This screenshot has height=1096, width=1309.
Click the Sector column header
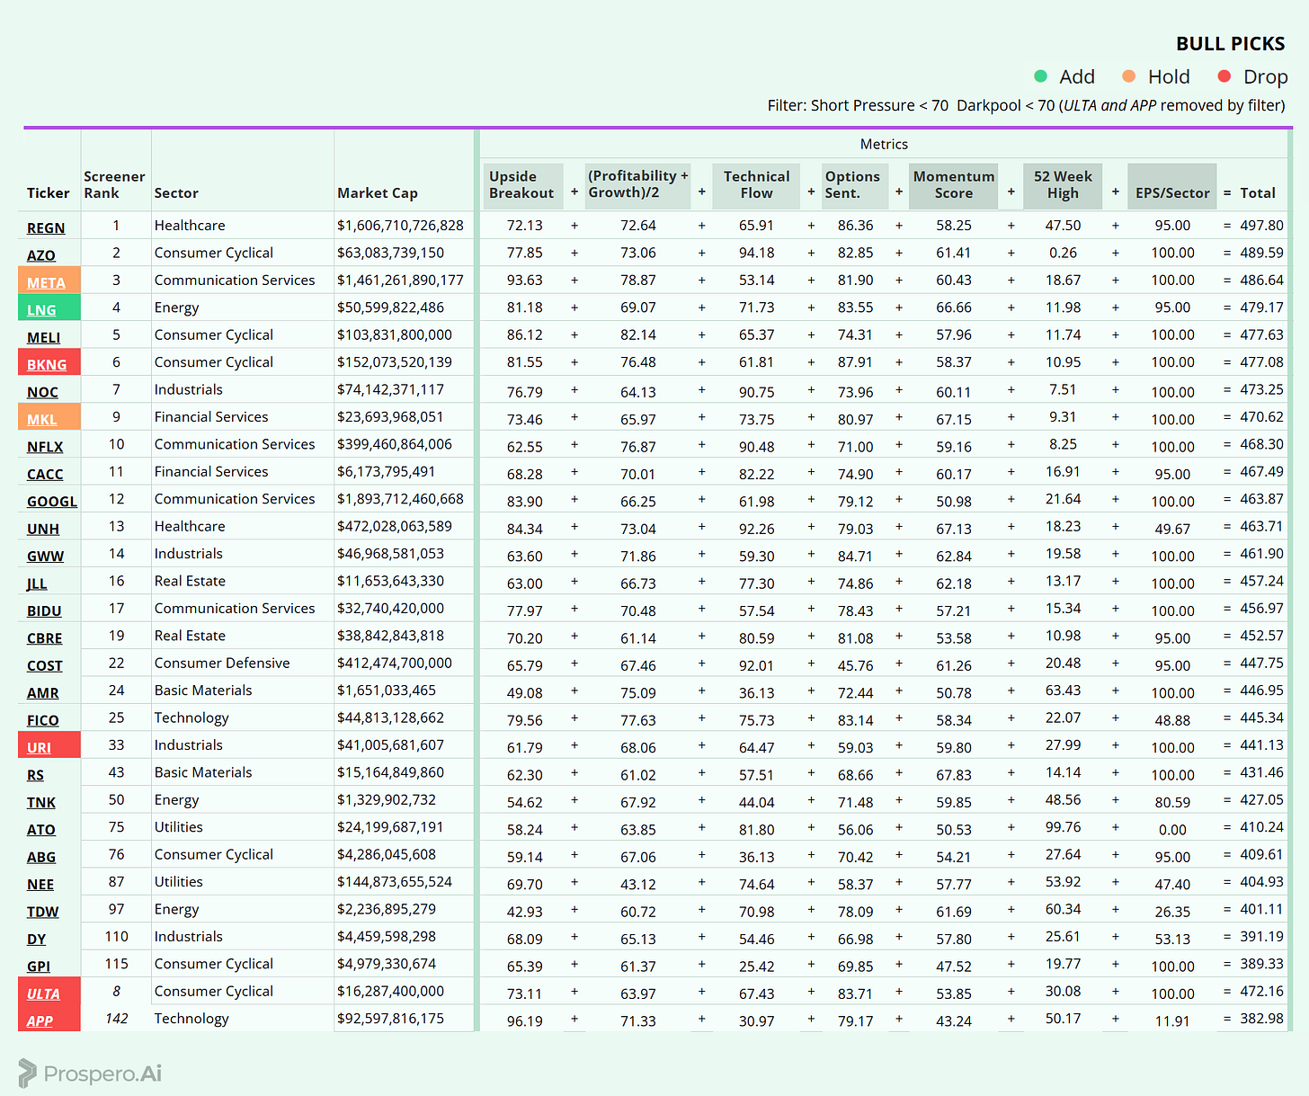pos(176,192)
